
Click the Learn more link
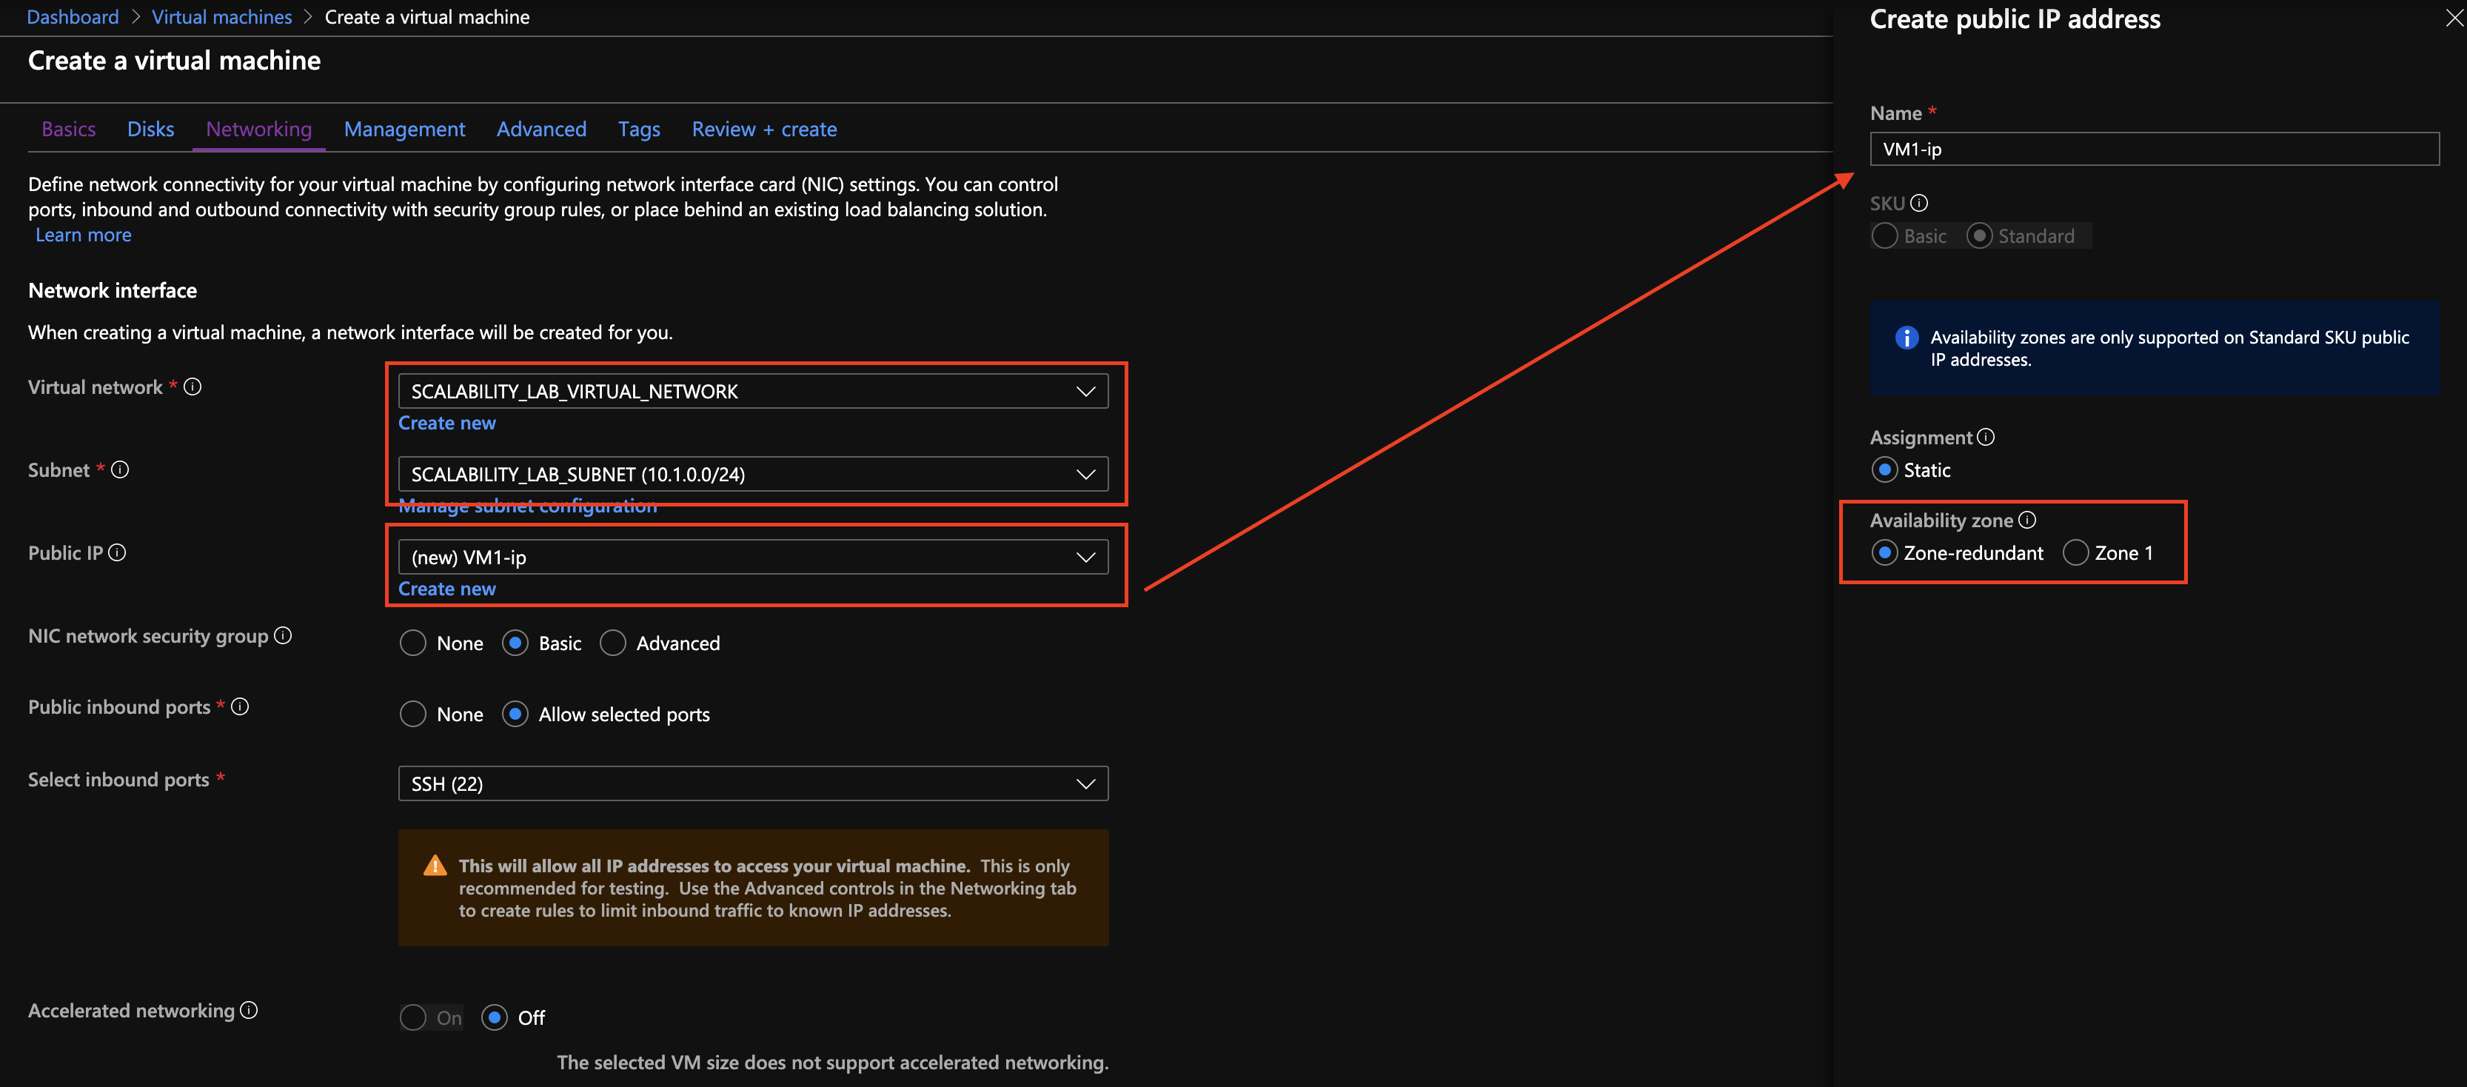point(84,235)
